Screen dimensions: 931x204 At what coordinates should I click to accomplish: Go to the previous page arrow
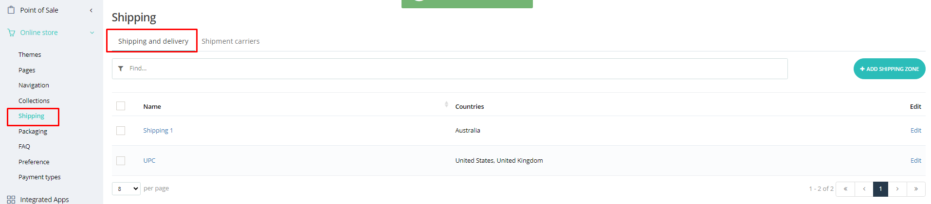pyautogui.click(x=864, y=189)
